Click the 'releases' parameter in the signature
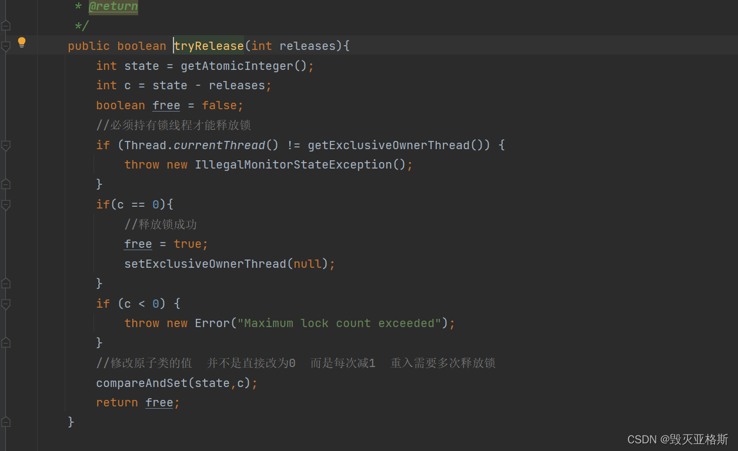Image resolution: width=738 pixels, height=451 pixels. (308, 46)
